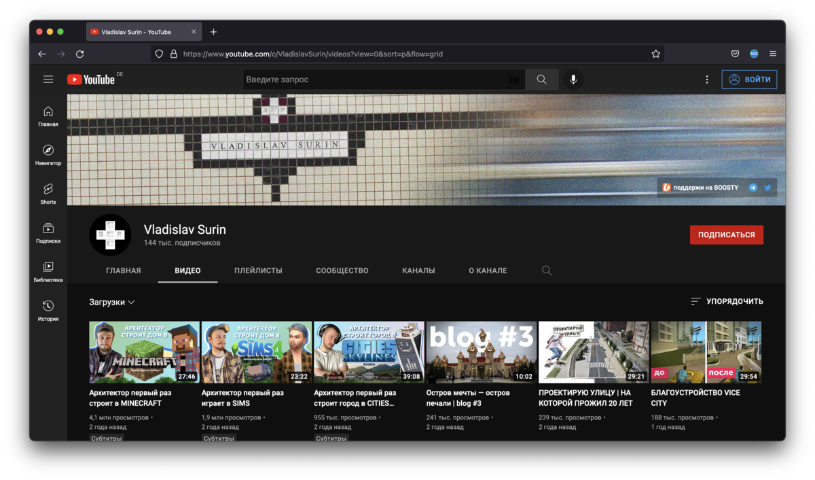Search within the channel using the magnifier icon

point(547,271)
